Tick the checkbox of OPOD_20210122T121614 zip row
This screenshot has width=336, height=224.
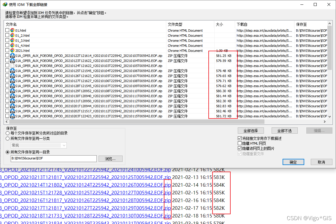(x=7, y=55)
